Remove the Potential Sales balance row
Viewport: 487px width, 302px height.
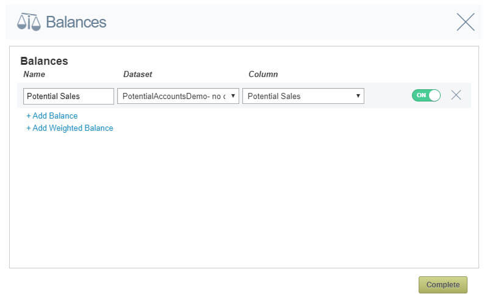click(456, 95)
